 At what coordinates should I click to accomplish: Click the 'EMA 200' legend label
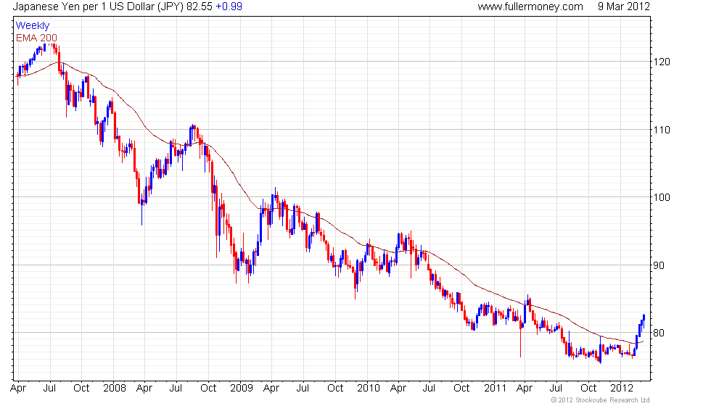(x=36, y=38)
